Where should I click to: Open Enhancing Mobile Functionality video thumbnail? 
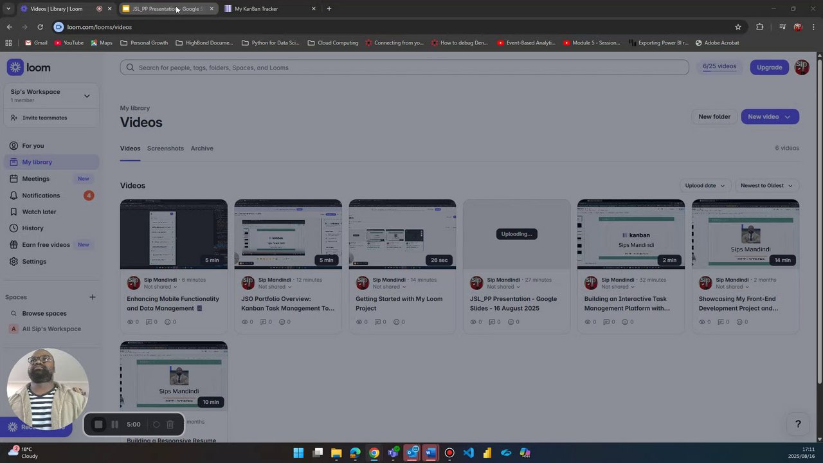click(174, 234)
